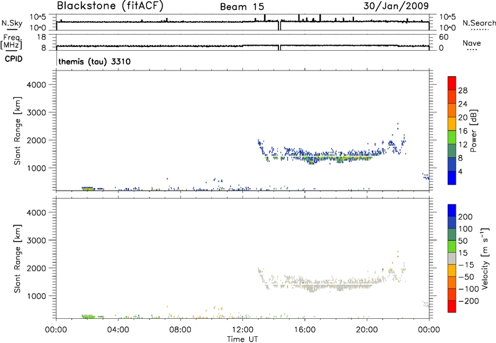496x343 pixels.
Task: Click the '28' power colorbar value
Action: click(x=463, y=90)
